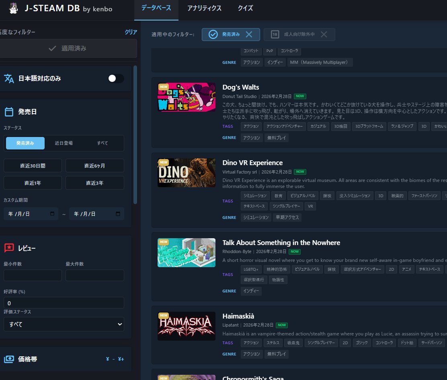Viewport: 447px width, 380px height.
Task: Click the 無料プレイ genre on Dog's Walts
Action: (x=277, y=138)
